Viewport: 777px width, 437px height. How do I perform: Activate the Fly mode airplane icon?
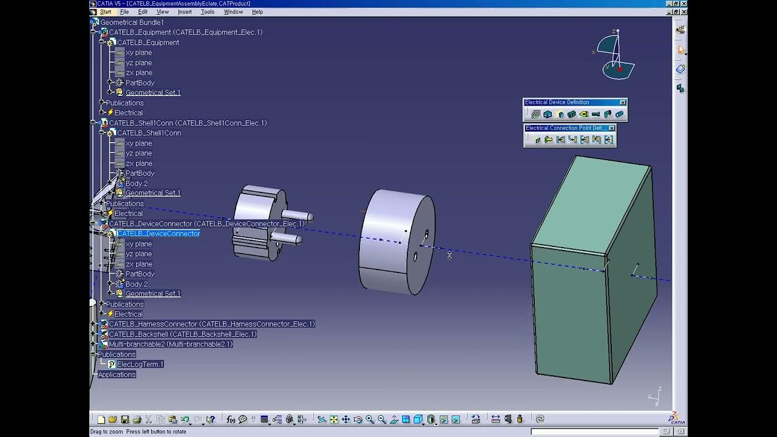tap(321, 419)
